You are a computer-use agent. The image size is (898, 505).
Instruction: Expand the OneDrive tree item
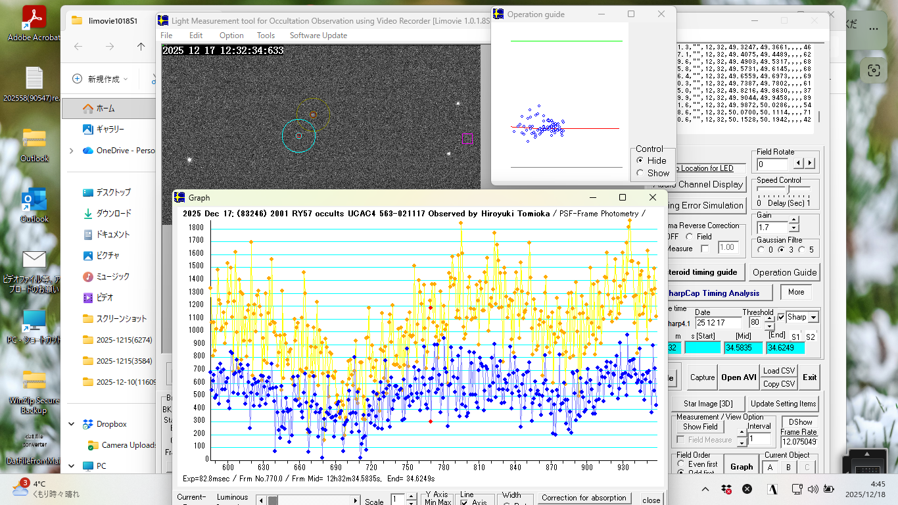[71, 151]
